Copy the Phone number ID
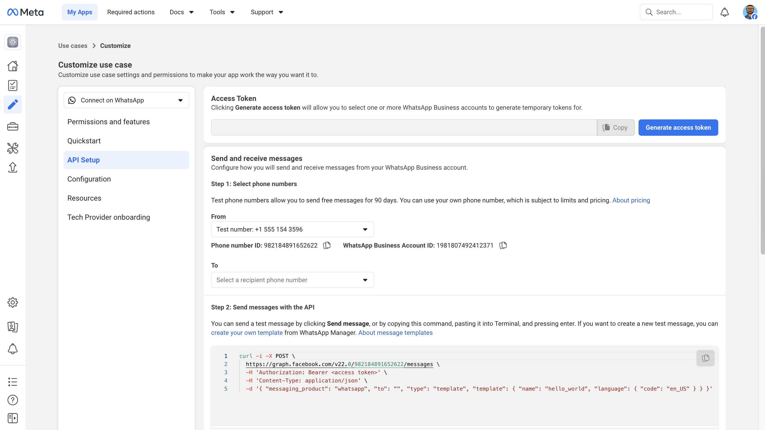Viewport: 765px width, 430px height. tap(327, 245)
